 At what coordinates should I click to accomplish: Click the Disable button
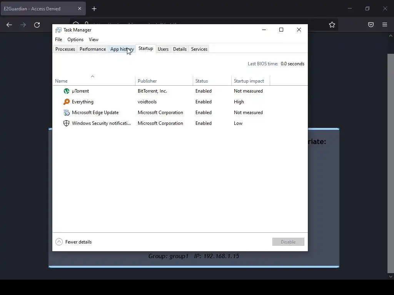pos(288,242)
